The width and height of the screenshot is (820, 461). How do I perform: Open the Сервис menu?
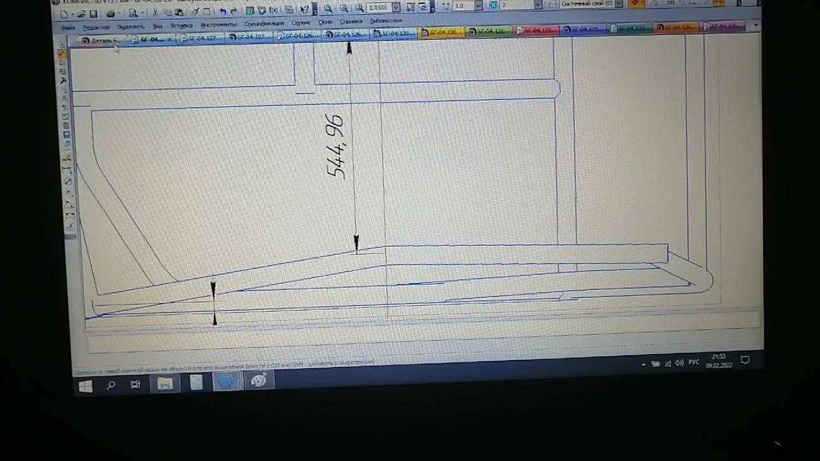click(300, 22)
